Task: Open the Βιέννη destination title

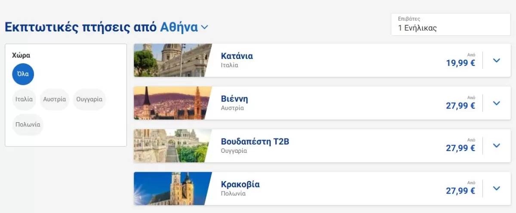Action: click(234, 99)
